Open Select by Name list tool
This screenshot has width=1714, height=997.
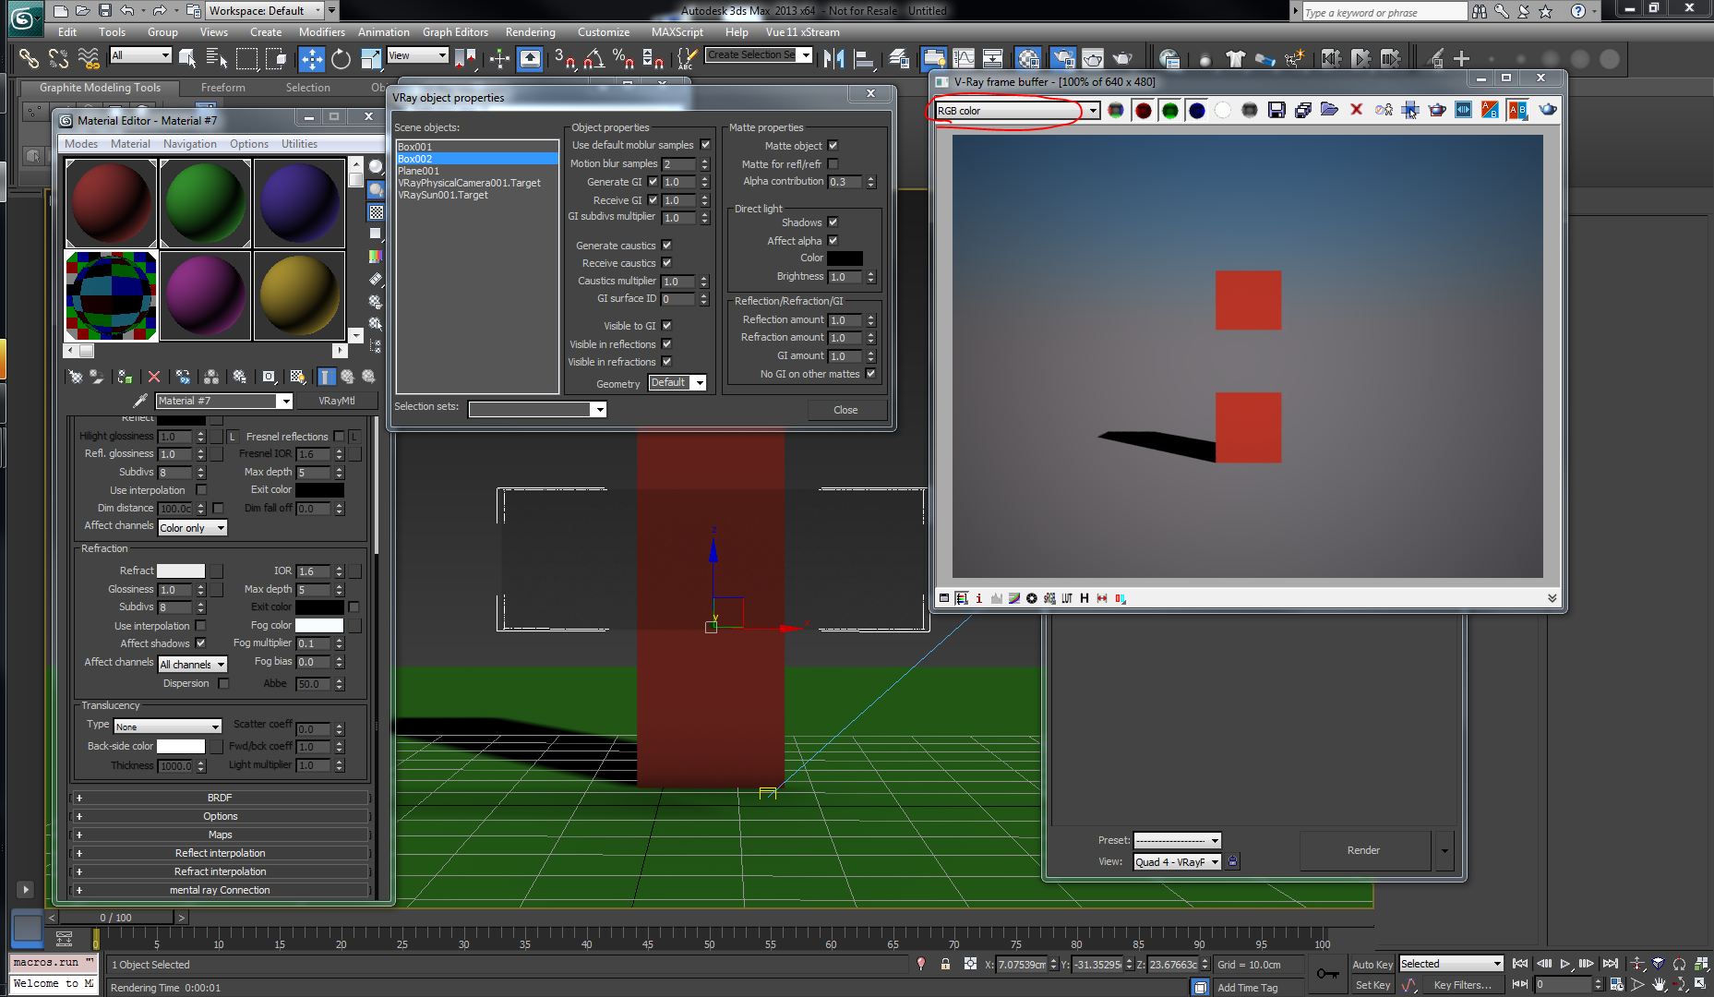click(x=217, y=59)
